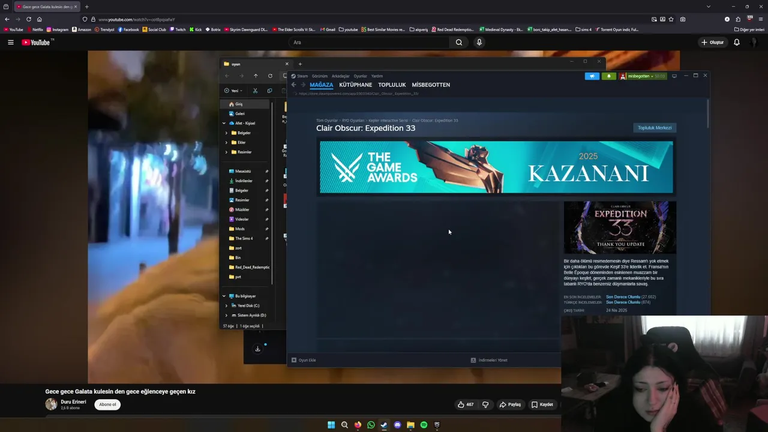768x432 pixels.
Task: Open İndirmeleri Yönet downloads in Steam
Action: (x=489, y=360)
